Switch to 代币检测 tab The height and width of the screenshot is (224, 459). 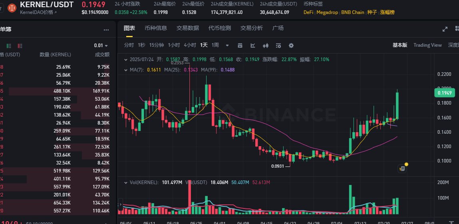point(220,28)
